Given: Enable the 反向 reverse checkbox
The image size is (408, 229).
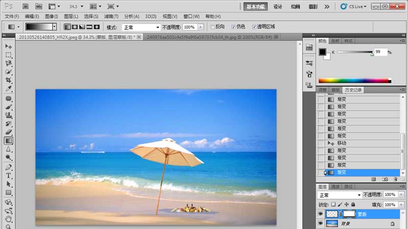Looking at the screenshot, I should click(213, 27).
